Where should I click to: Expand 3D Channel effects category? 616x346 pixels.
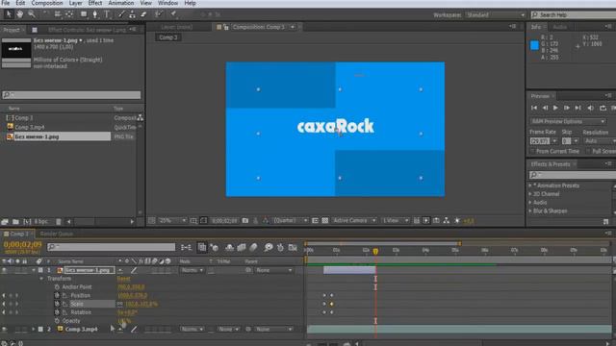tap(530, 194)
